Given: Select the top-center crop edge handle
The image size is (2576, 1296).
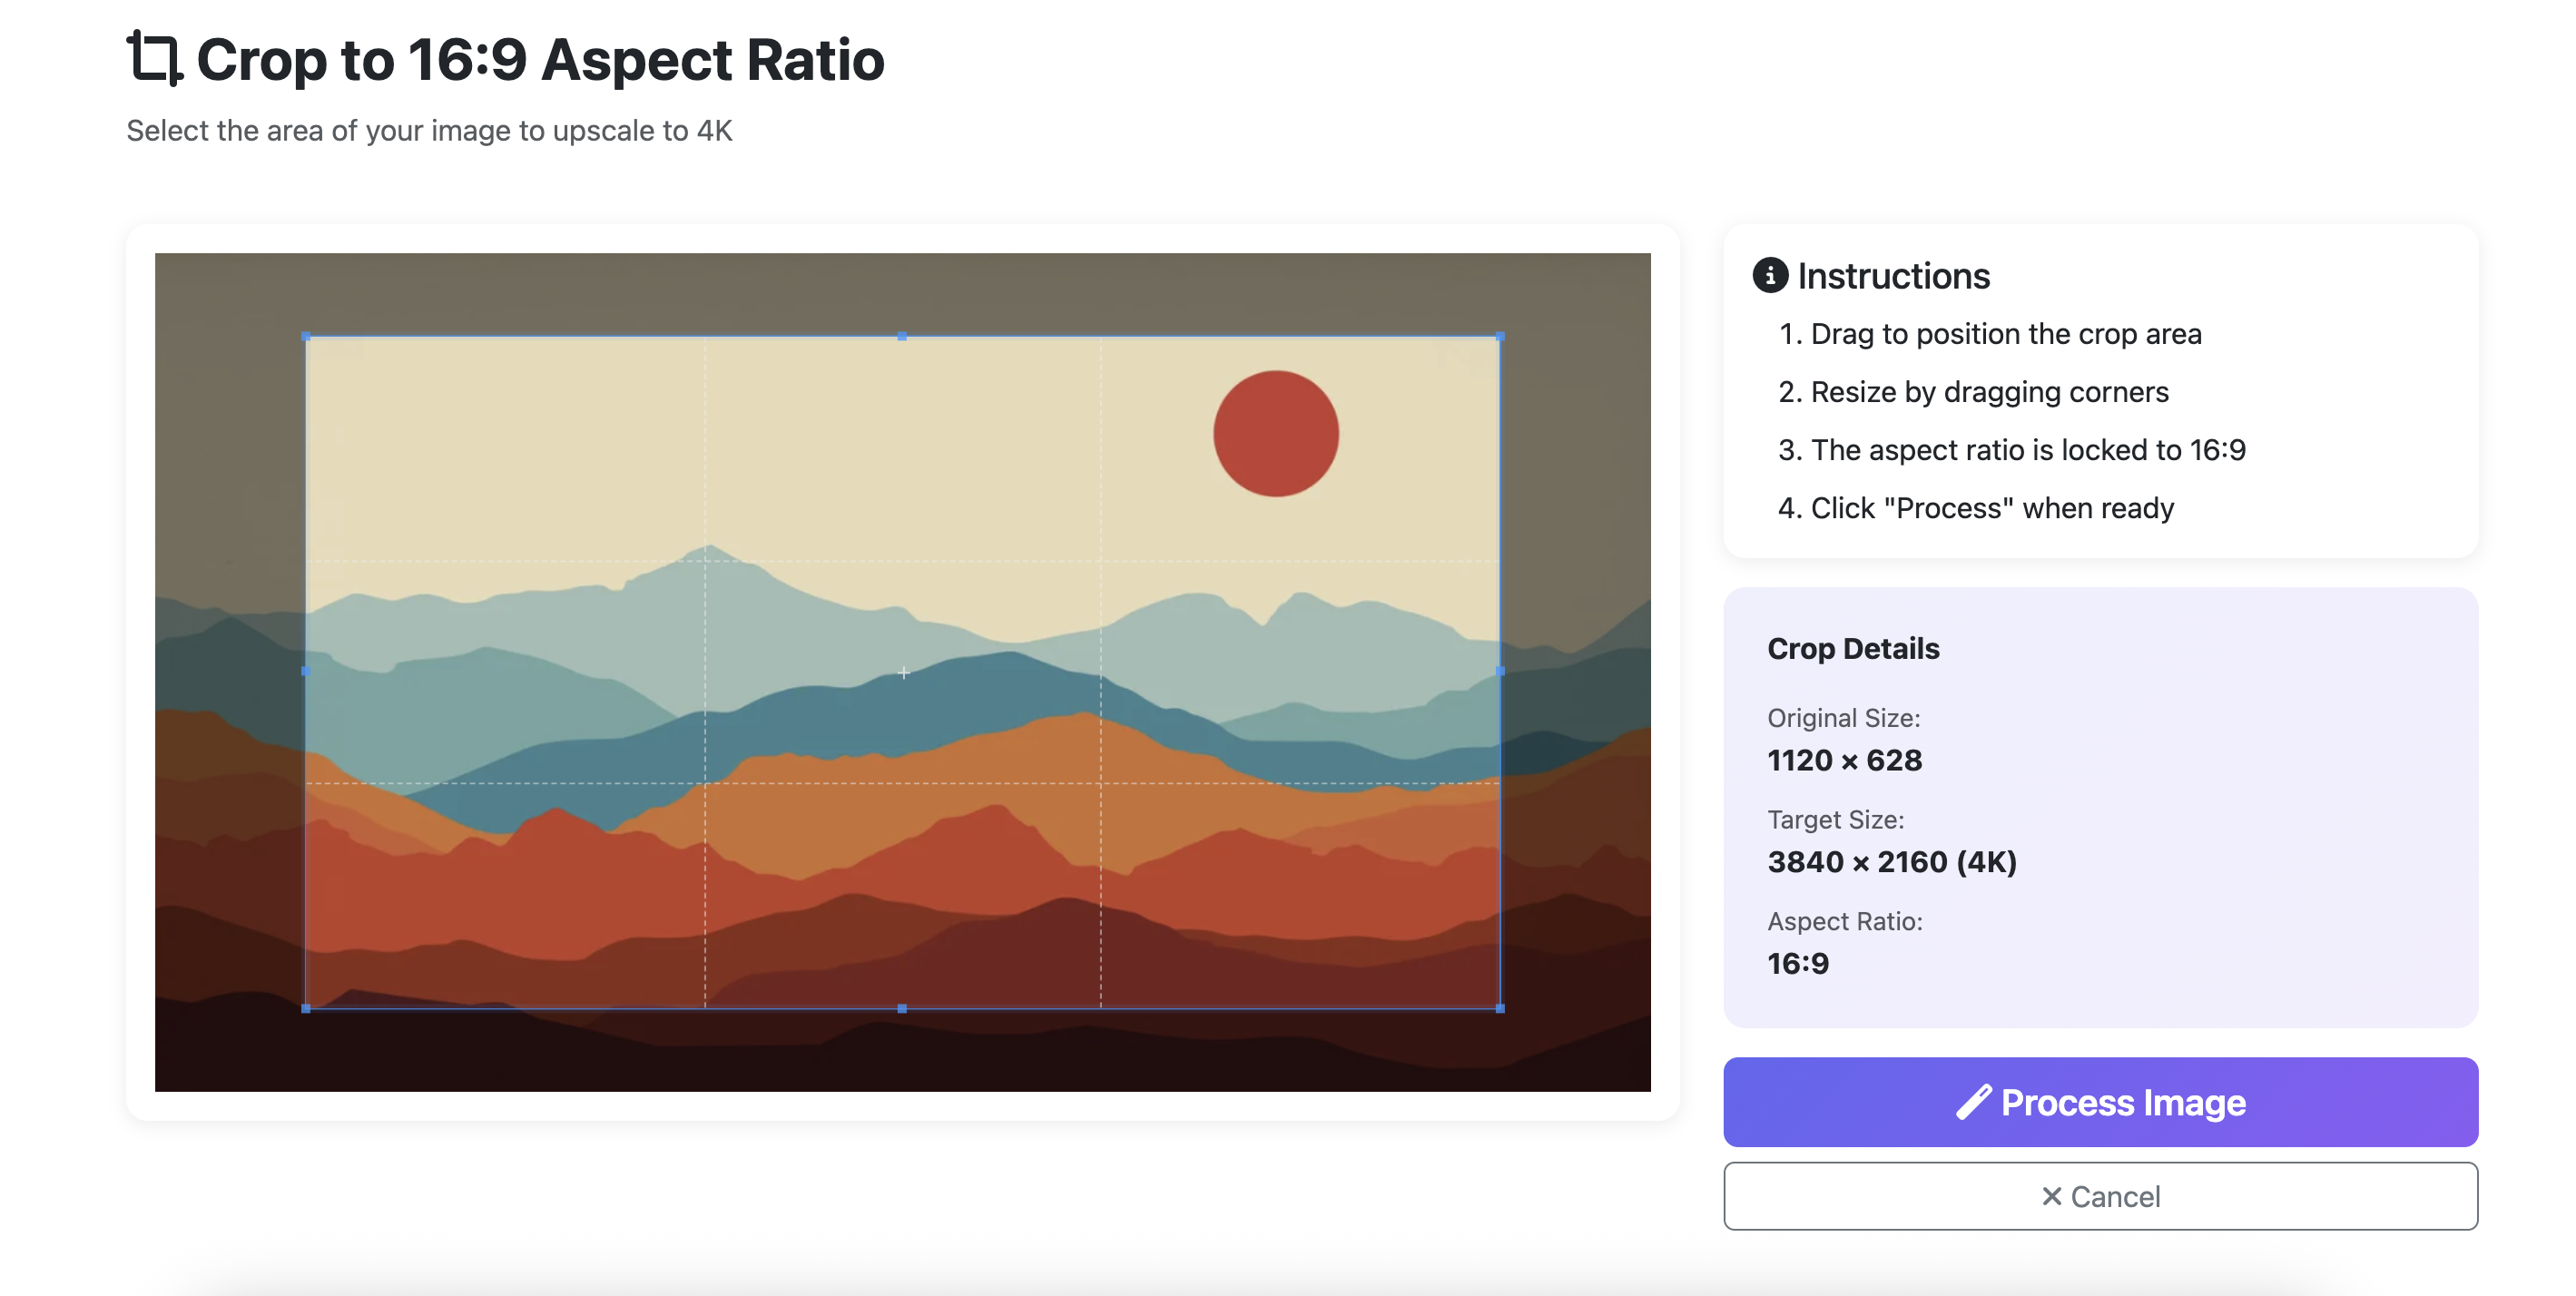Looking at the screenshot, I should click(x=903, y=337).
